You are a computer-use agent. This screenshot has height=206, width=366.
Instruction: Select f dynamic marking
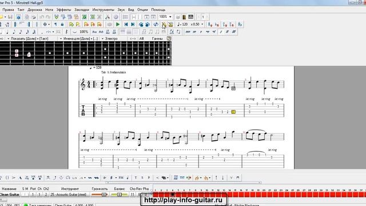point(221,32)
